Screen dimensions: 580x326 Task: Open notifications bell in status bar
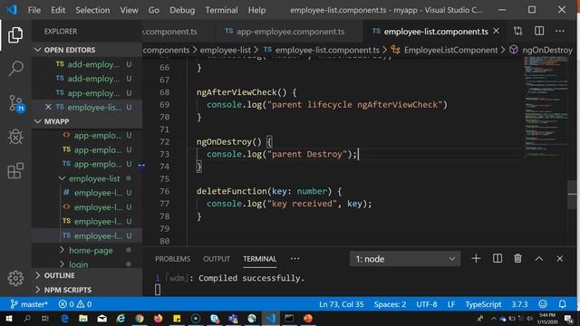pyautogui.click(x=562, y=304)
